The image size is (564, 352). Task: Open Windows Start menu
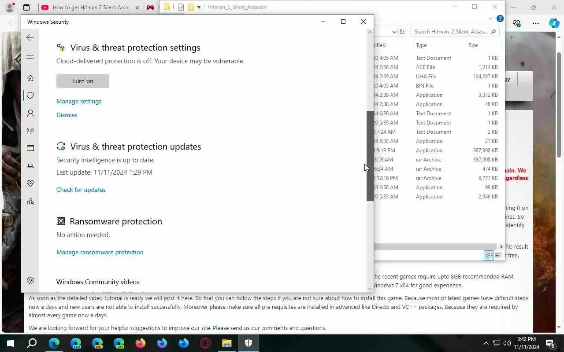(x=11, y=343)
